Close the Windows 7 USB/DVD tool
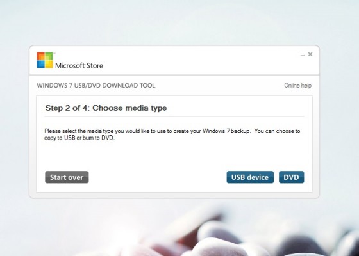 pos(310,54)
